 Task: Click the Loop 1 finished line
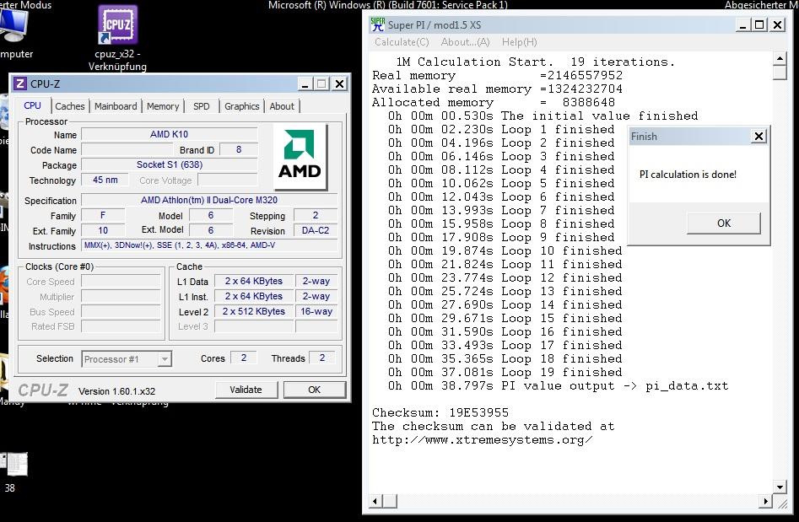click(x=501, y=129)
